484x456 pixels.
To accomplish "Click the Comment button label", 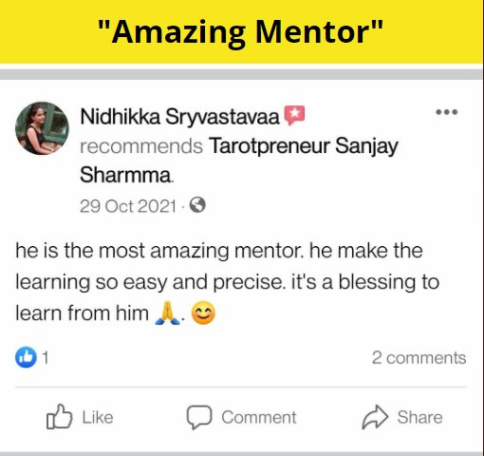I will [259, 417].
